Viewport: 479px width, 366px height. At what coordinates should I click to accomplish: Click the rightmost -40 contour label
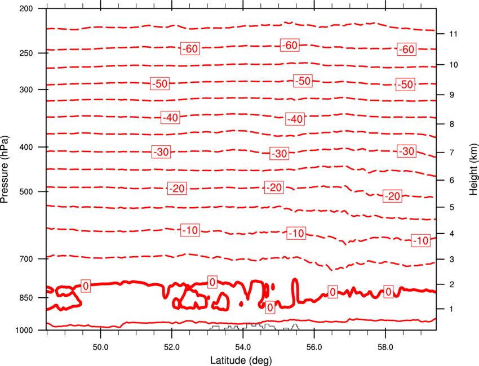(295, 119)
